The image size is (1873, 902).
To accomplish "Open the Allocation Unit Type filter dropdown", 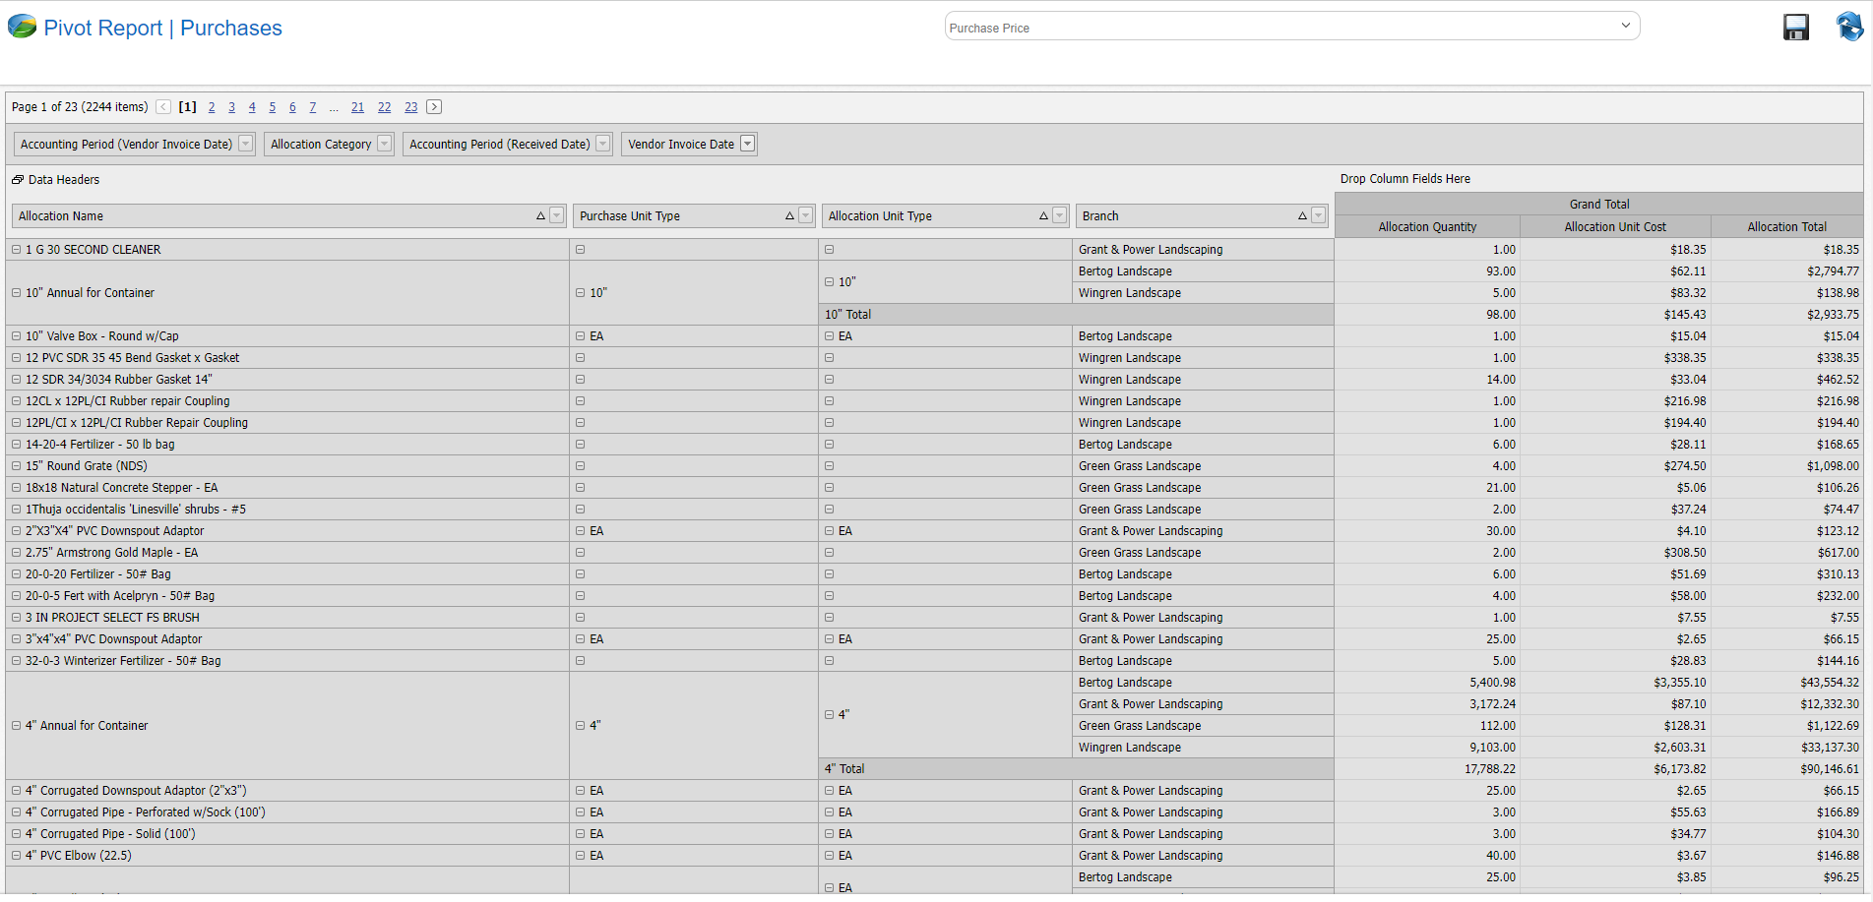I will [1060, 216].
